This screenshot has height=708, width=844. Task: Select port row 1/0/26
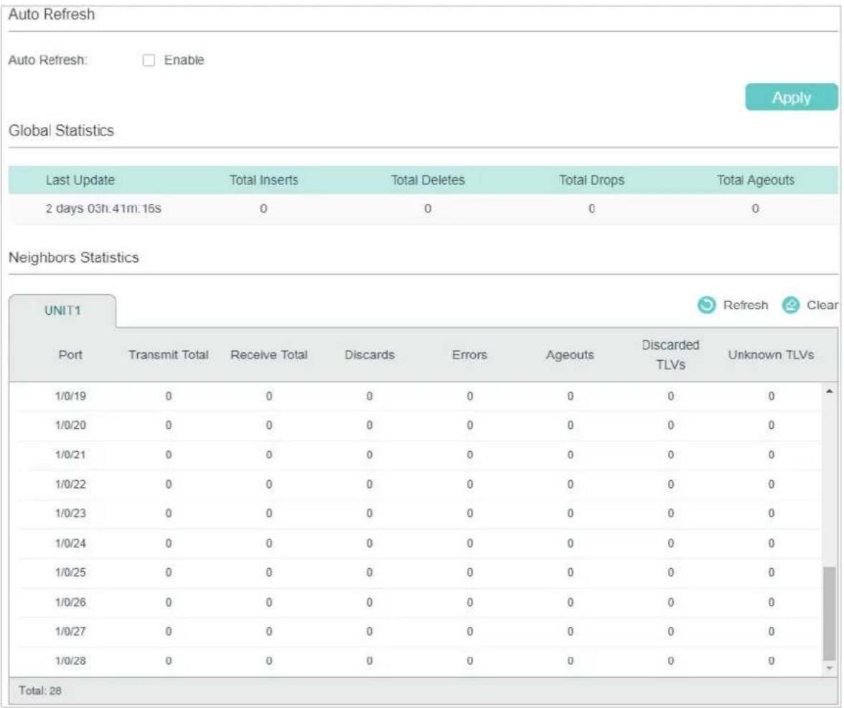tap(420, 603)
